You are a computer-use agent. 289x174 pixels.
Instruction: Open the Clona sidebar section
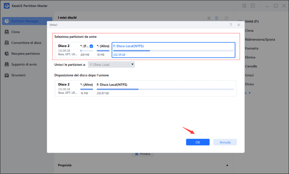16,32
